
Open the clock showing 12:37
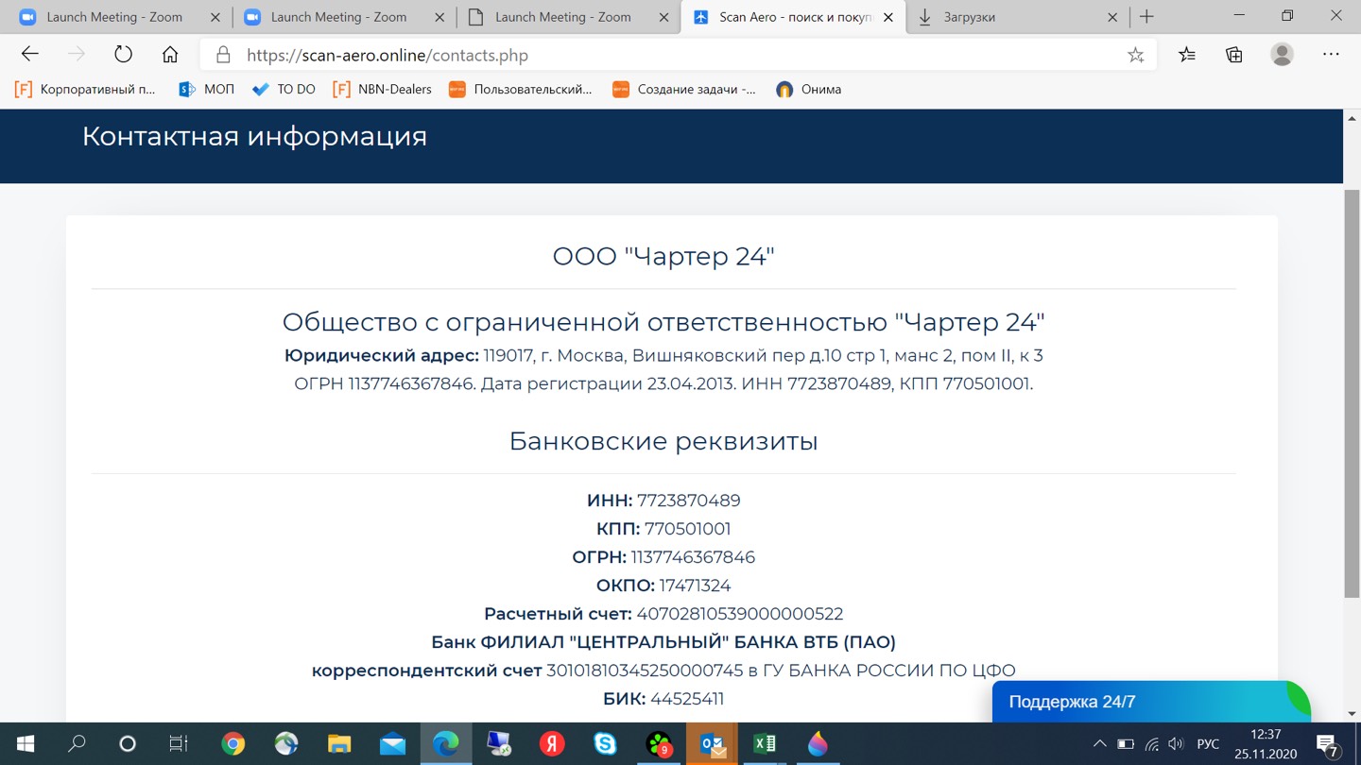click(x=1266, y=744)
